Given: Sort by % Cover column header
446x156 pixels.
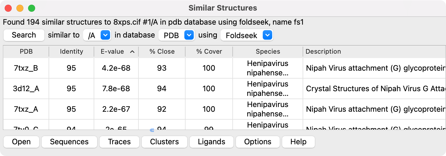Looking at the screenshot, I should (x=209, y=52).
